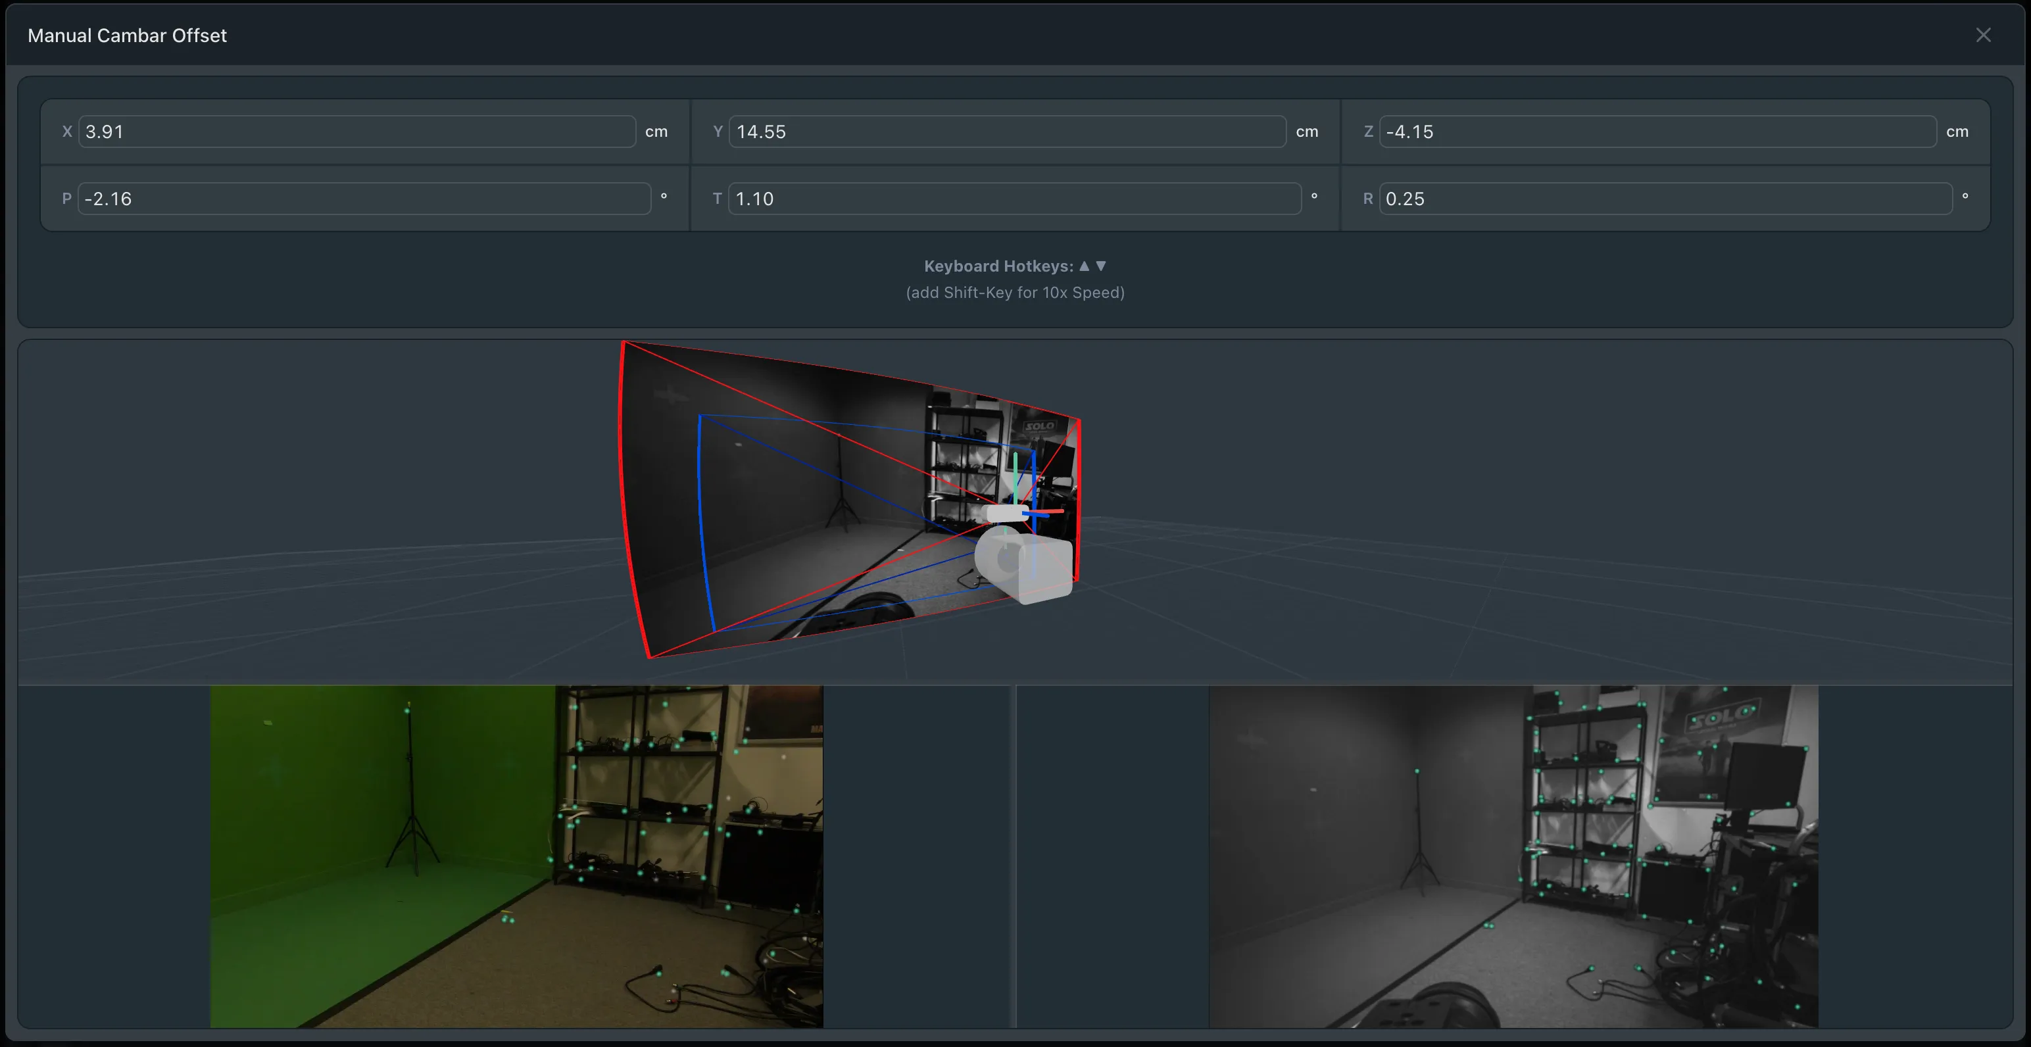Image resolution: width=2031 pixels, height=1047 pixels.
Task: Edit the R roll angle 0.25
Action: point(1666,199)
